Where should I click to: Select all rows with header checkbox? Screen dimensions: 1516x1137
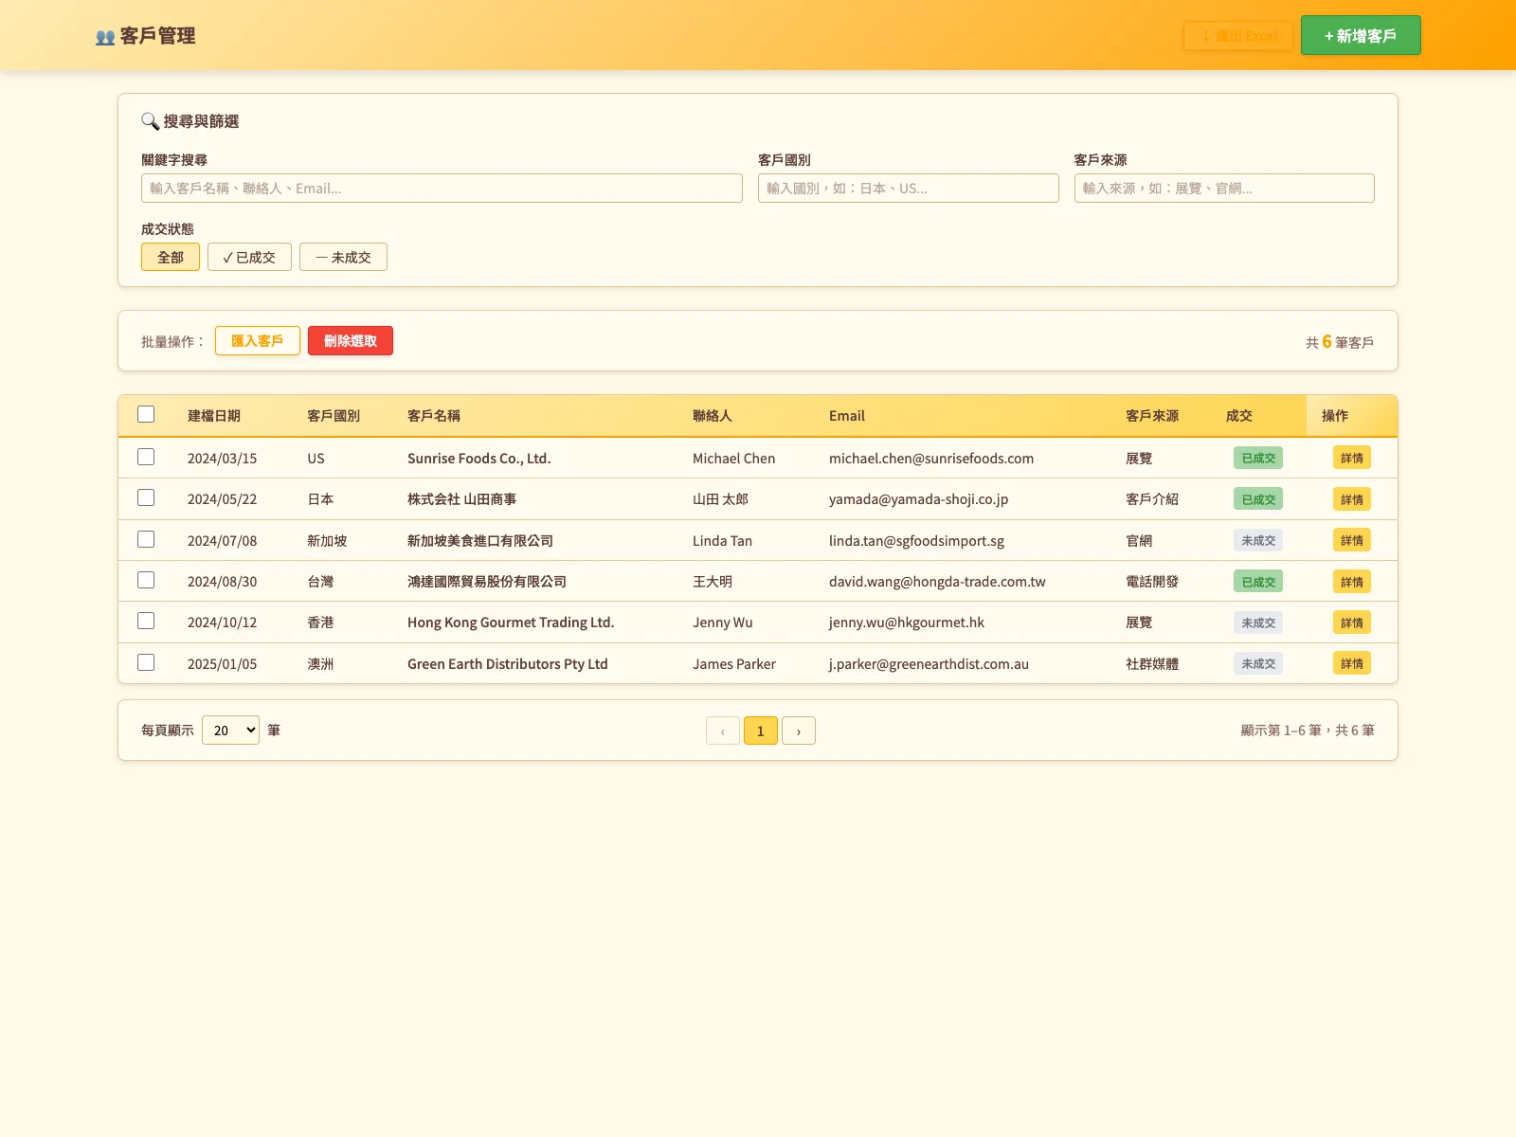(146, 414)
